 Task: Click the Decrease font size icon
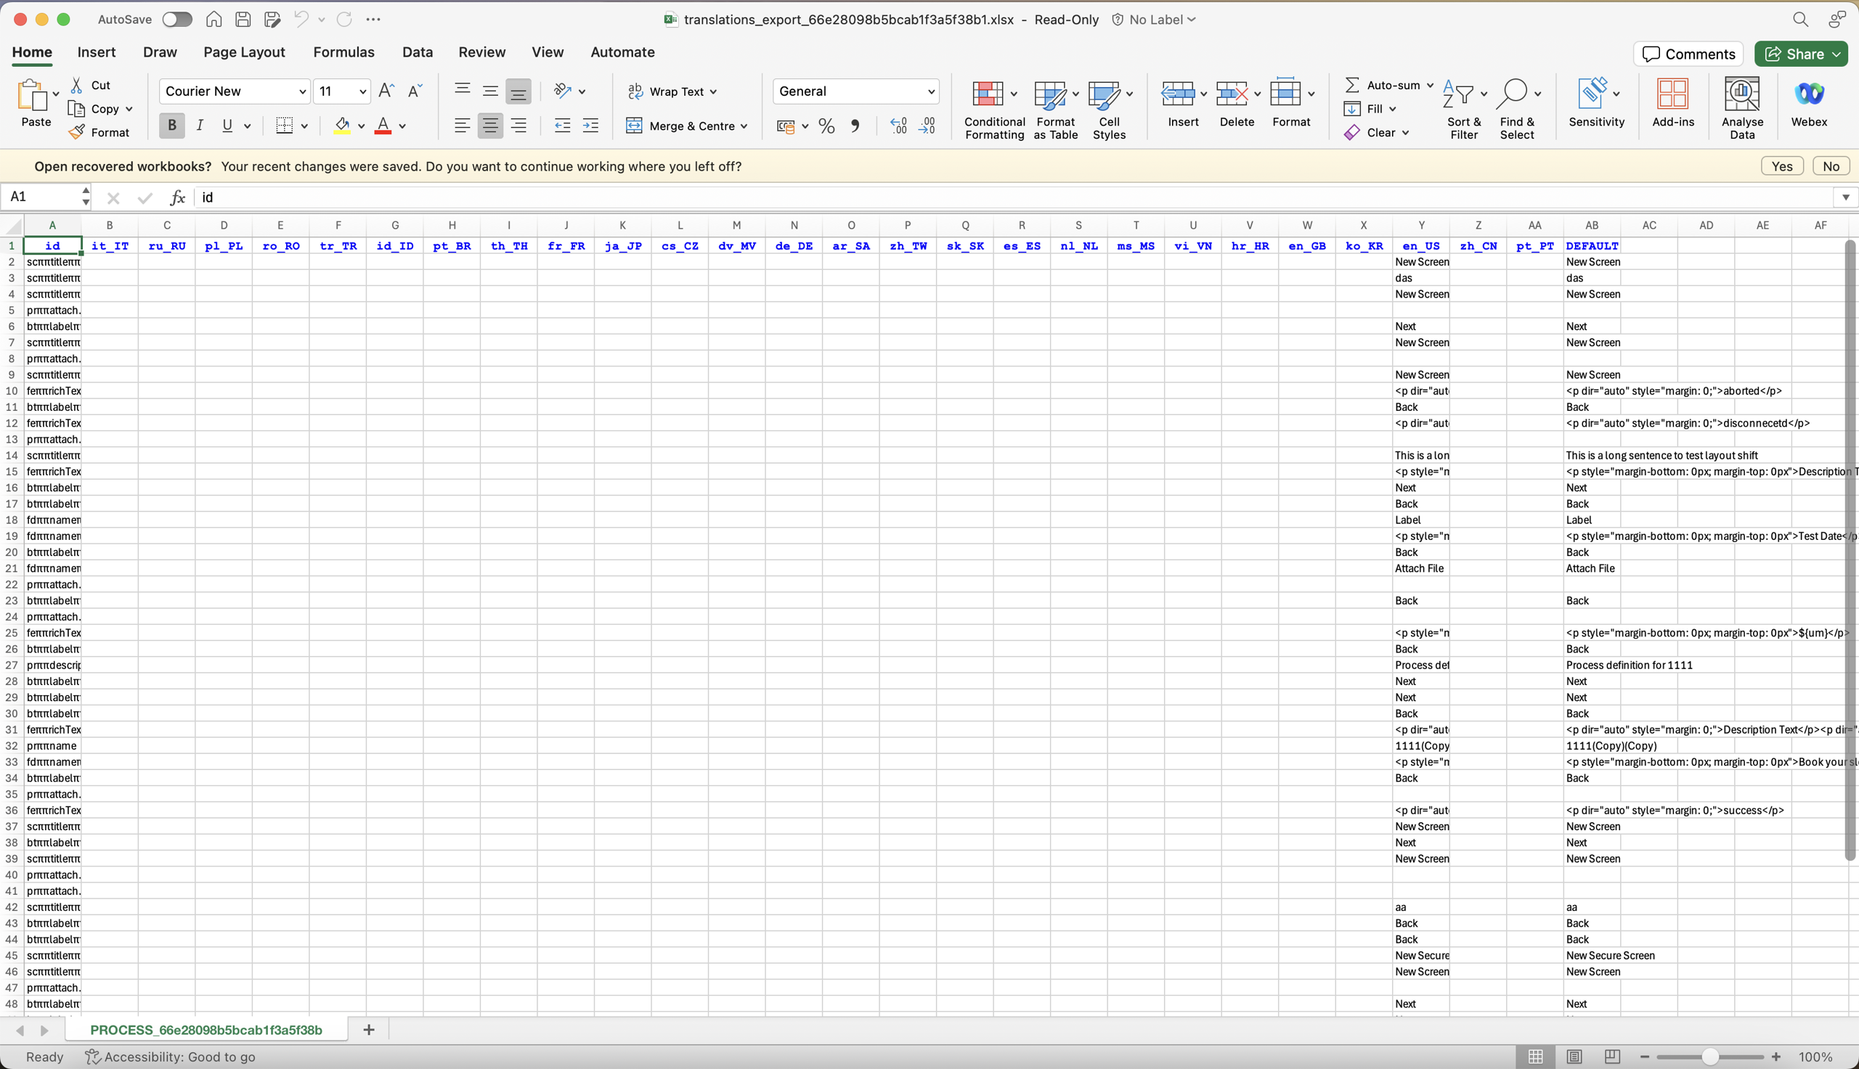(x=415, y=91)
